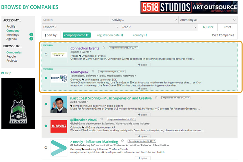
Task: Browse by Projects in sidebar
Action: 12,61
